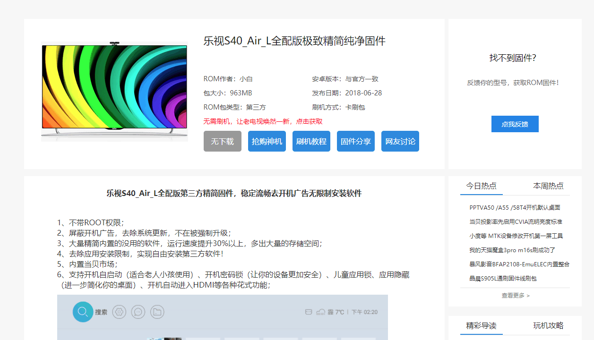Click the 搜索 label next to magnifier
This screenshot has height=340, width=594.
click(101, 312)
